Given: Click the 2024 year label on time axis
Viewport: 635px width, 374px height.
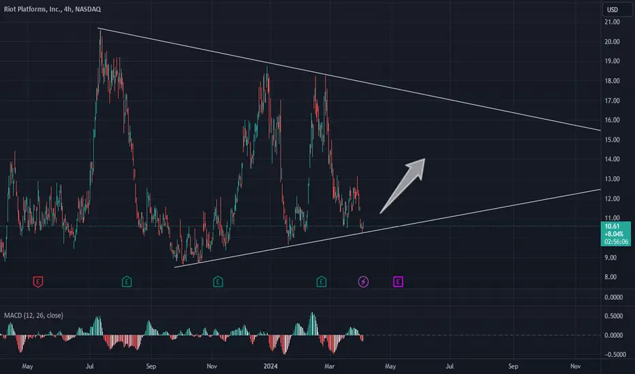Looking at the screenshot, I should (x=270, y=367).
